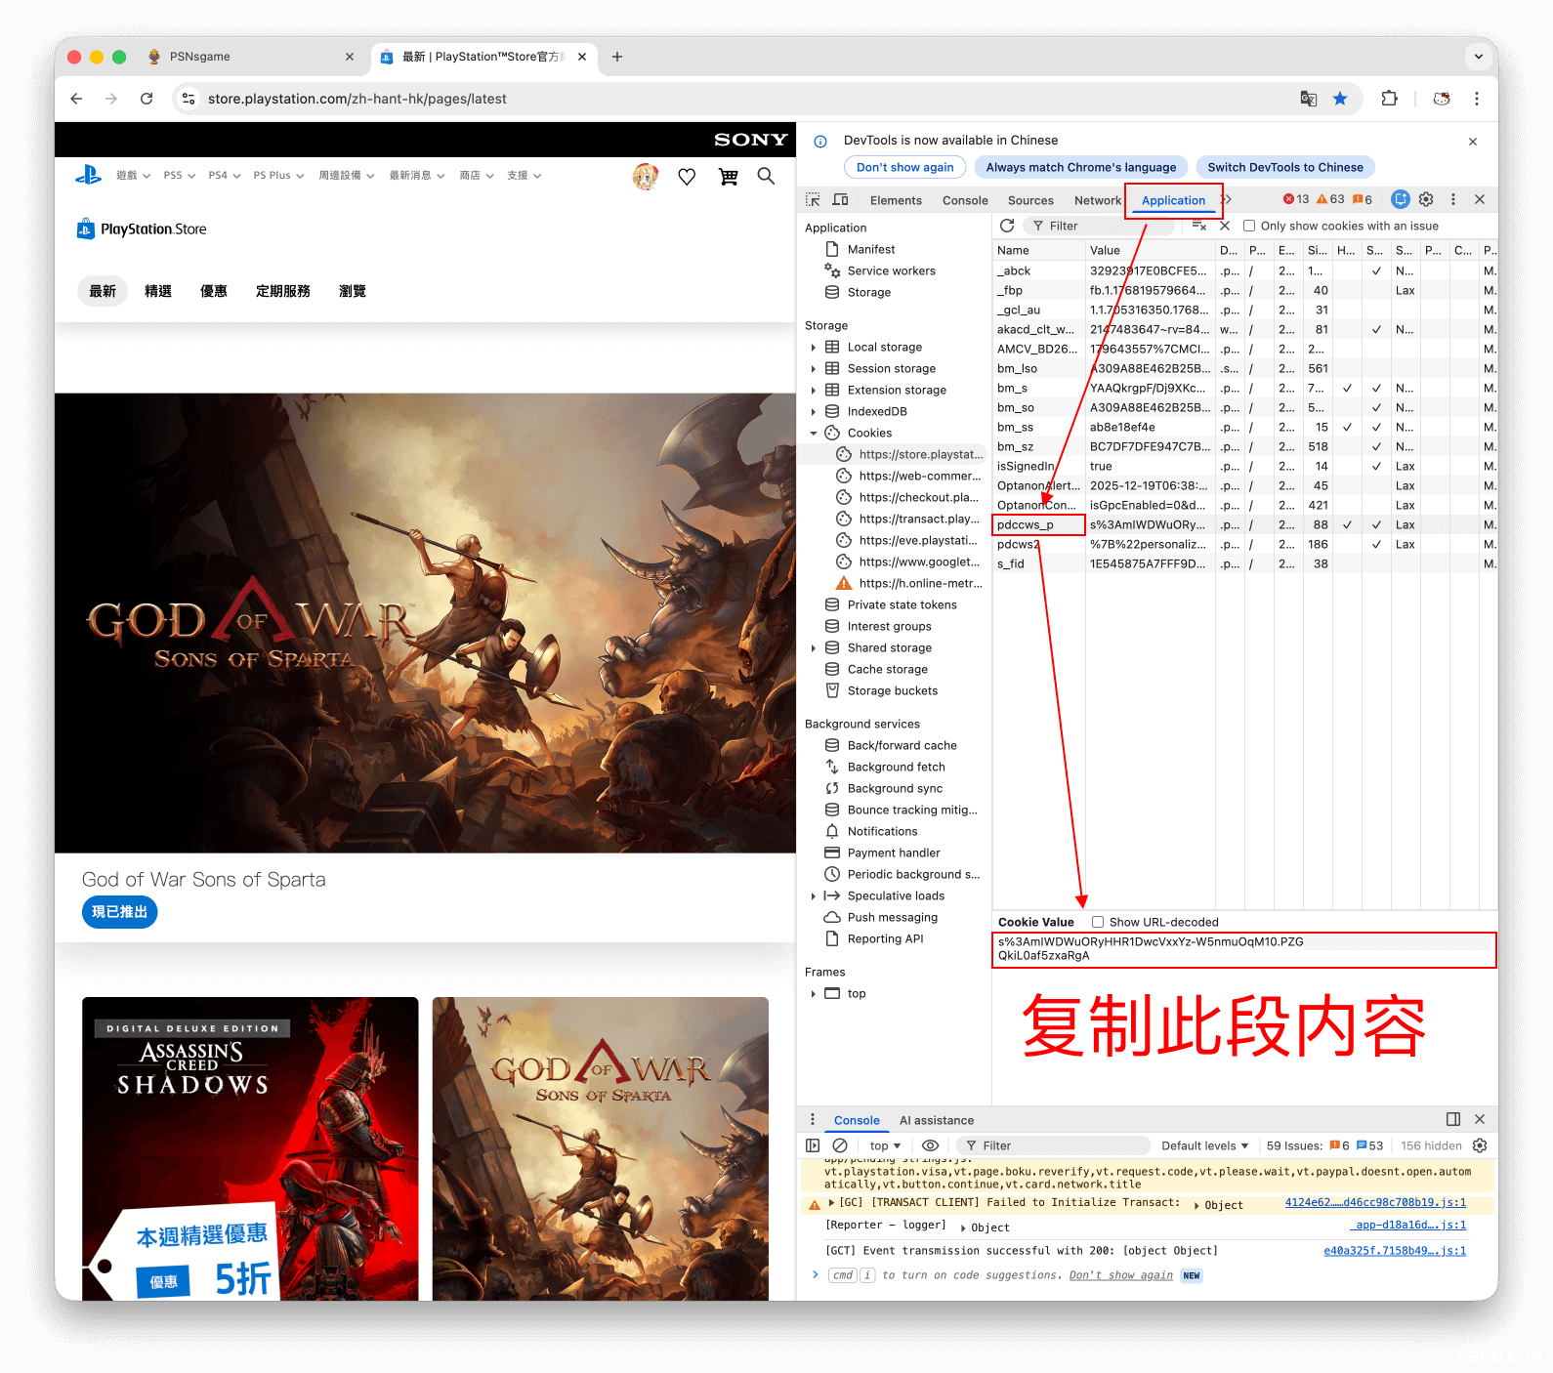Click the wishlist heart icon

[687, 177]
